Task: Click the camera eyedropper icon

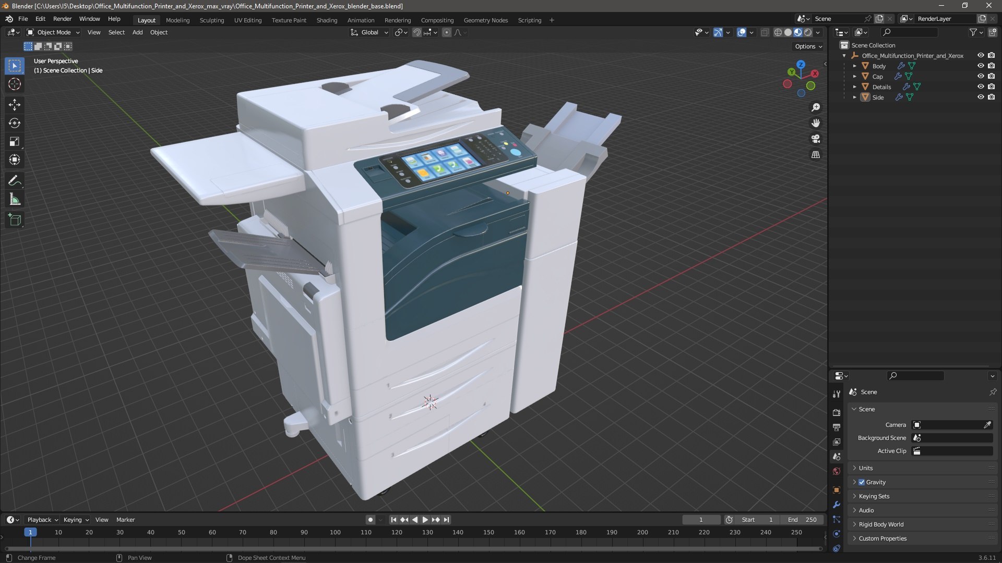Action: [x=987, y=425]
